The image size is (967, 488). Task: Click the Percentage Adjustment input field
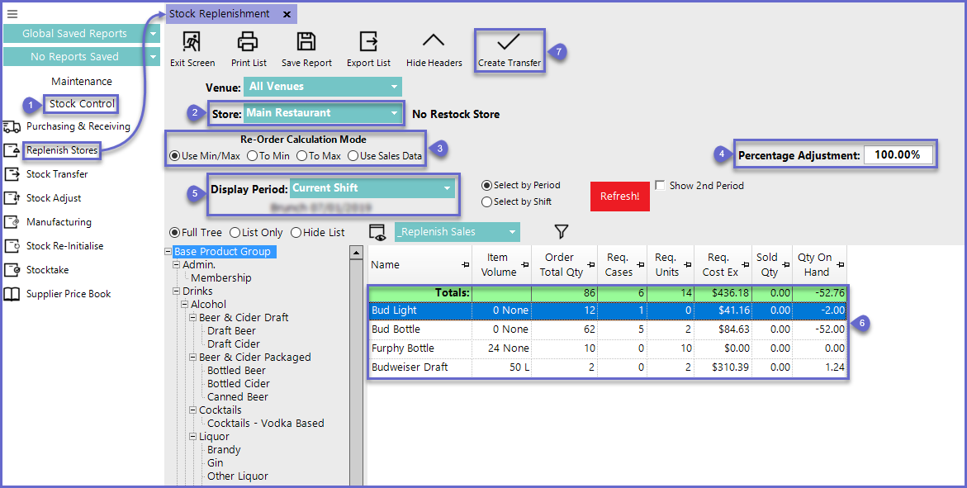pyautogui.click(x=898, y=155)
